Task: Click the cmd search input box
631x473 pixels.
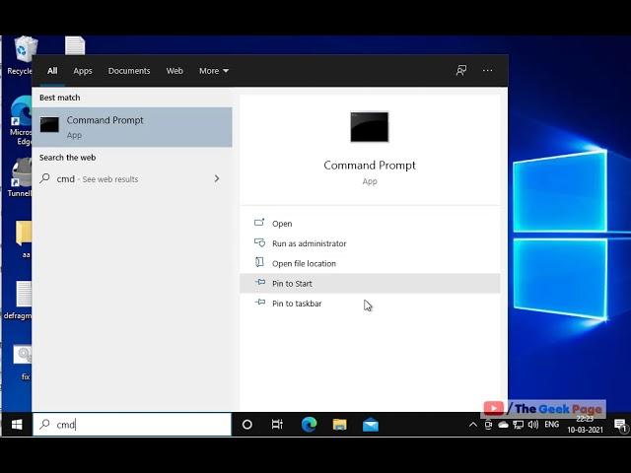Action: click(x=132, y=425)
